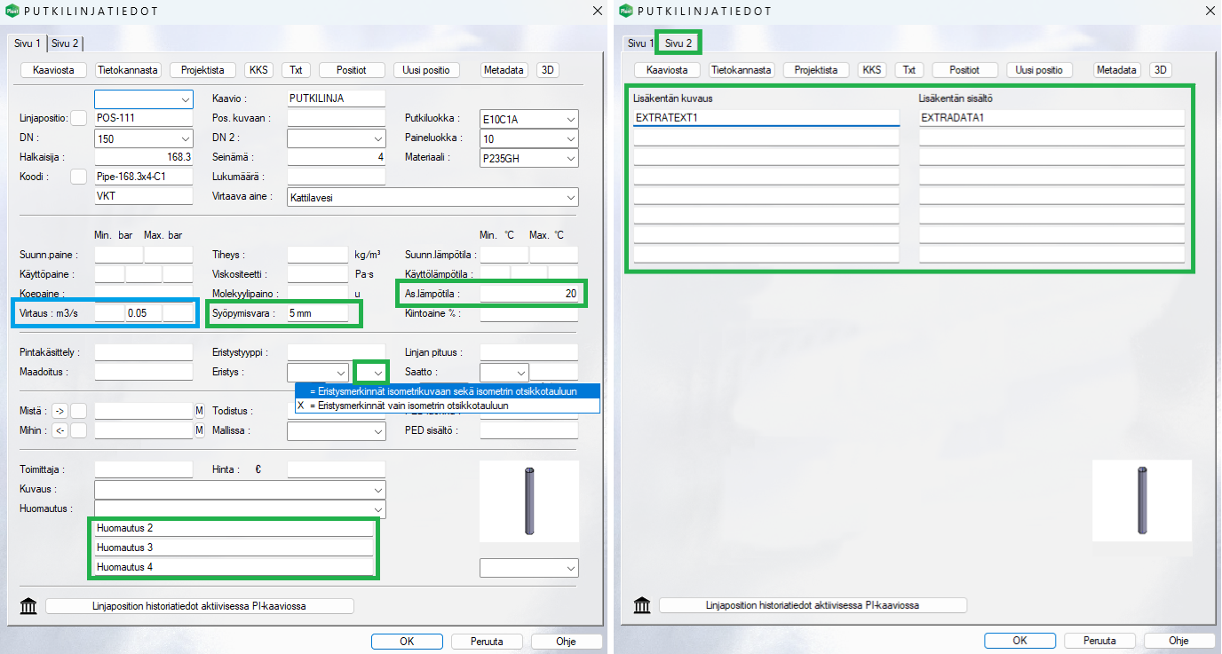Switch to the Sivu 1 tab in the right window

coord(640,43)
